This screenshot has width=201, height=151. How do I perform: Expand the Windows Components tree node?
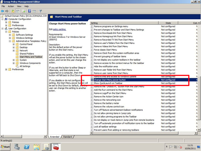pyautogui.click(x=14, y=63)
